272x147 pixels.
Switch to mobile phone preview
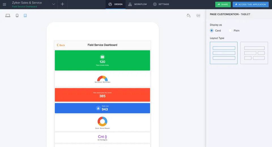point(17,16)
